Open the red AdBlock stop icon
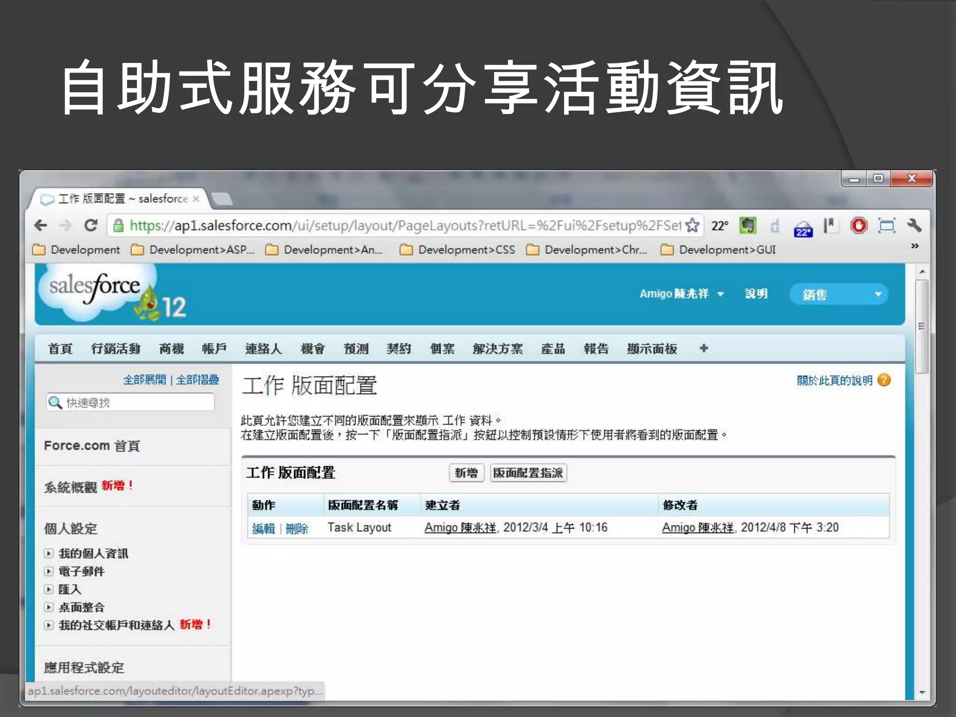Viewport: 956px width, 717px height. pos(858,225)
